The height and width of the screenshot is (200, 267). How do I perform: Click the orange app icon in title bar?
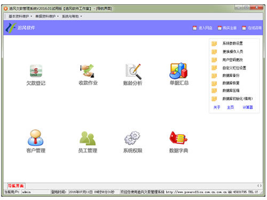tap(6, 9)
